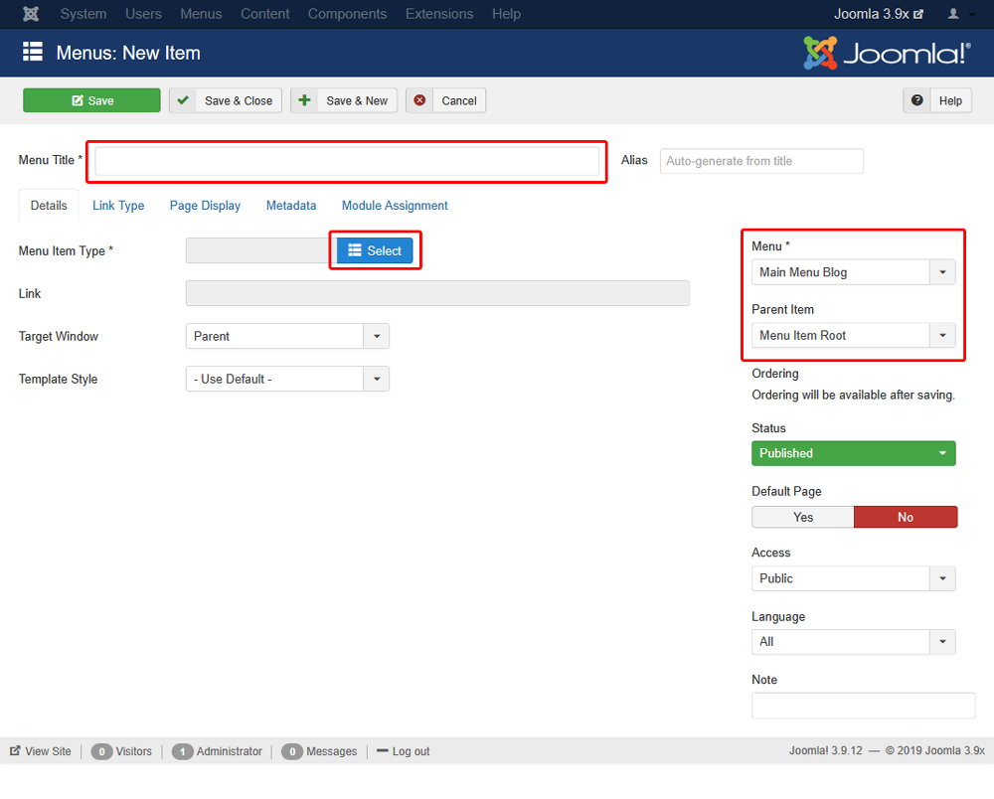Open the user account icon menu

point(960,14)
